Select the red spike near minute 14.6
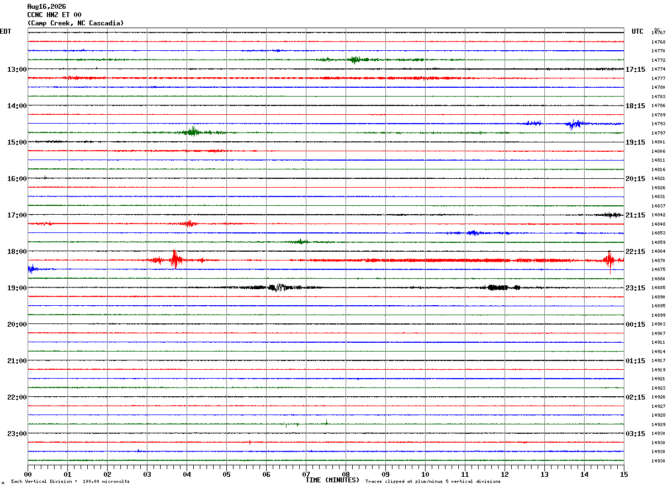The image size is (668, 489). (609, 260)
